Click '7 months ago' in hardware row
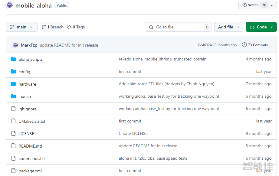This screenshot has height=176, width=279. tap(258, 84)
